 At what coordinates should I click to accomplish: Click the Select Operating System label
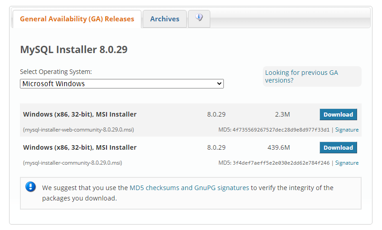56,72
